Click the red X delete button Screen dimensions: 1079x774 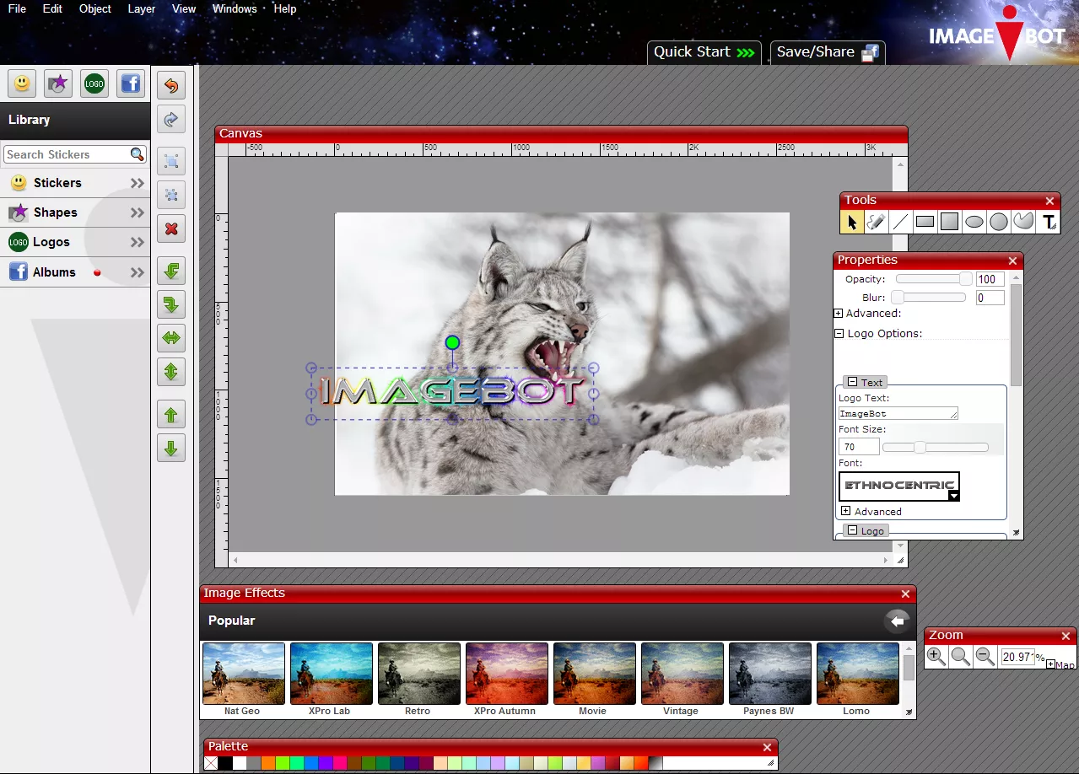pos(171,228)
